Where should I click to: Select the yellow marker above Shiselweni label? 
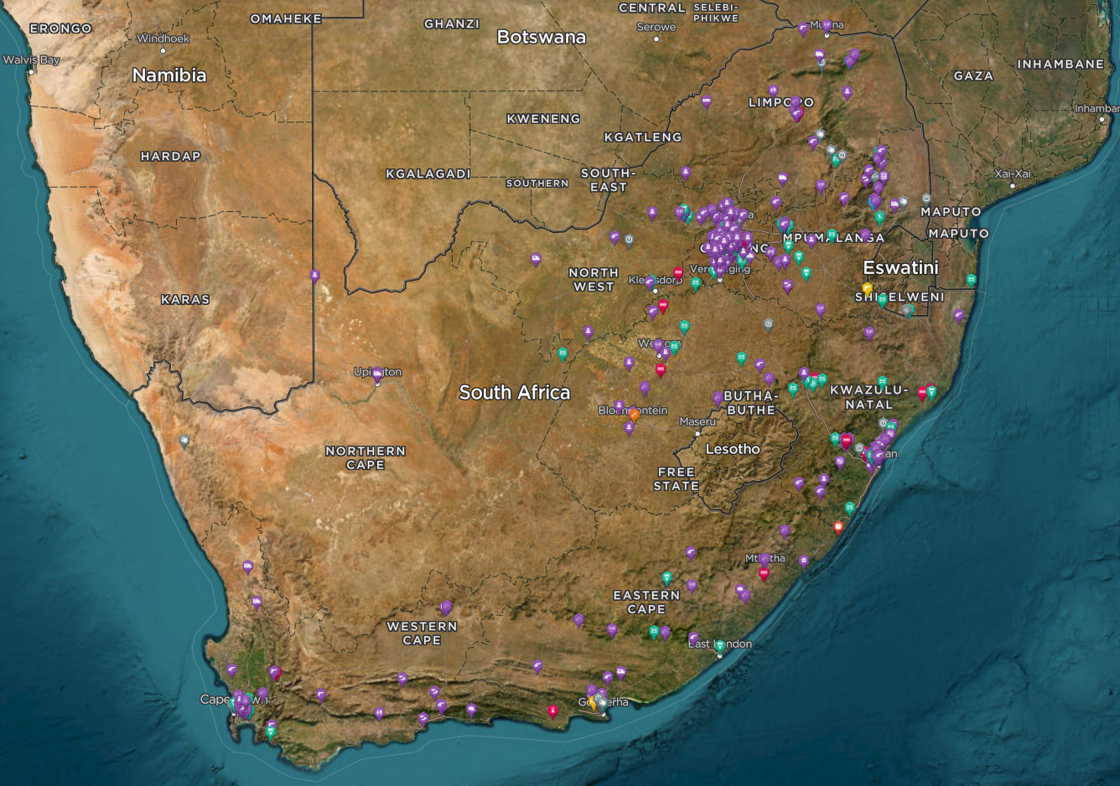coord(868,288)
